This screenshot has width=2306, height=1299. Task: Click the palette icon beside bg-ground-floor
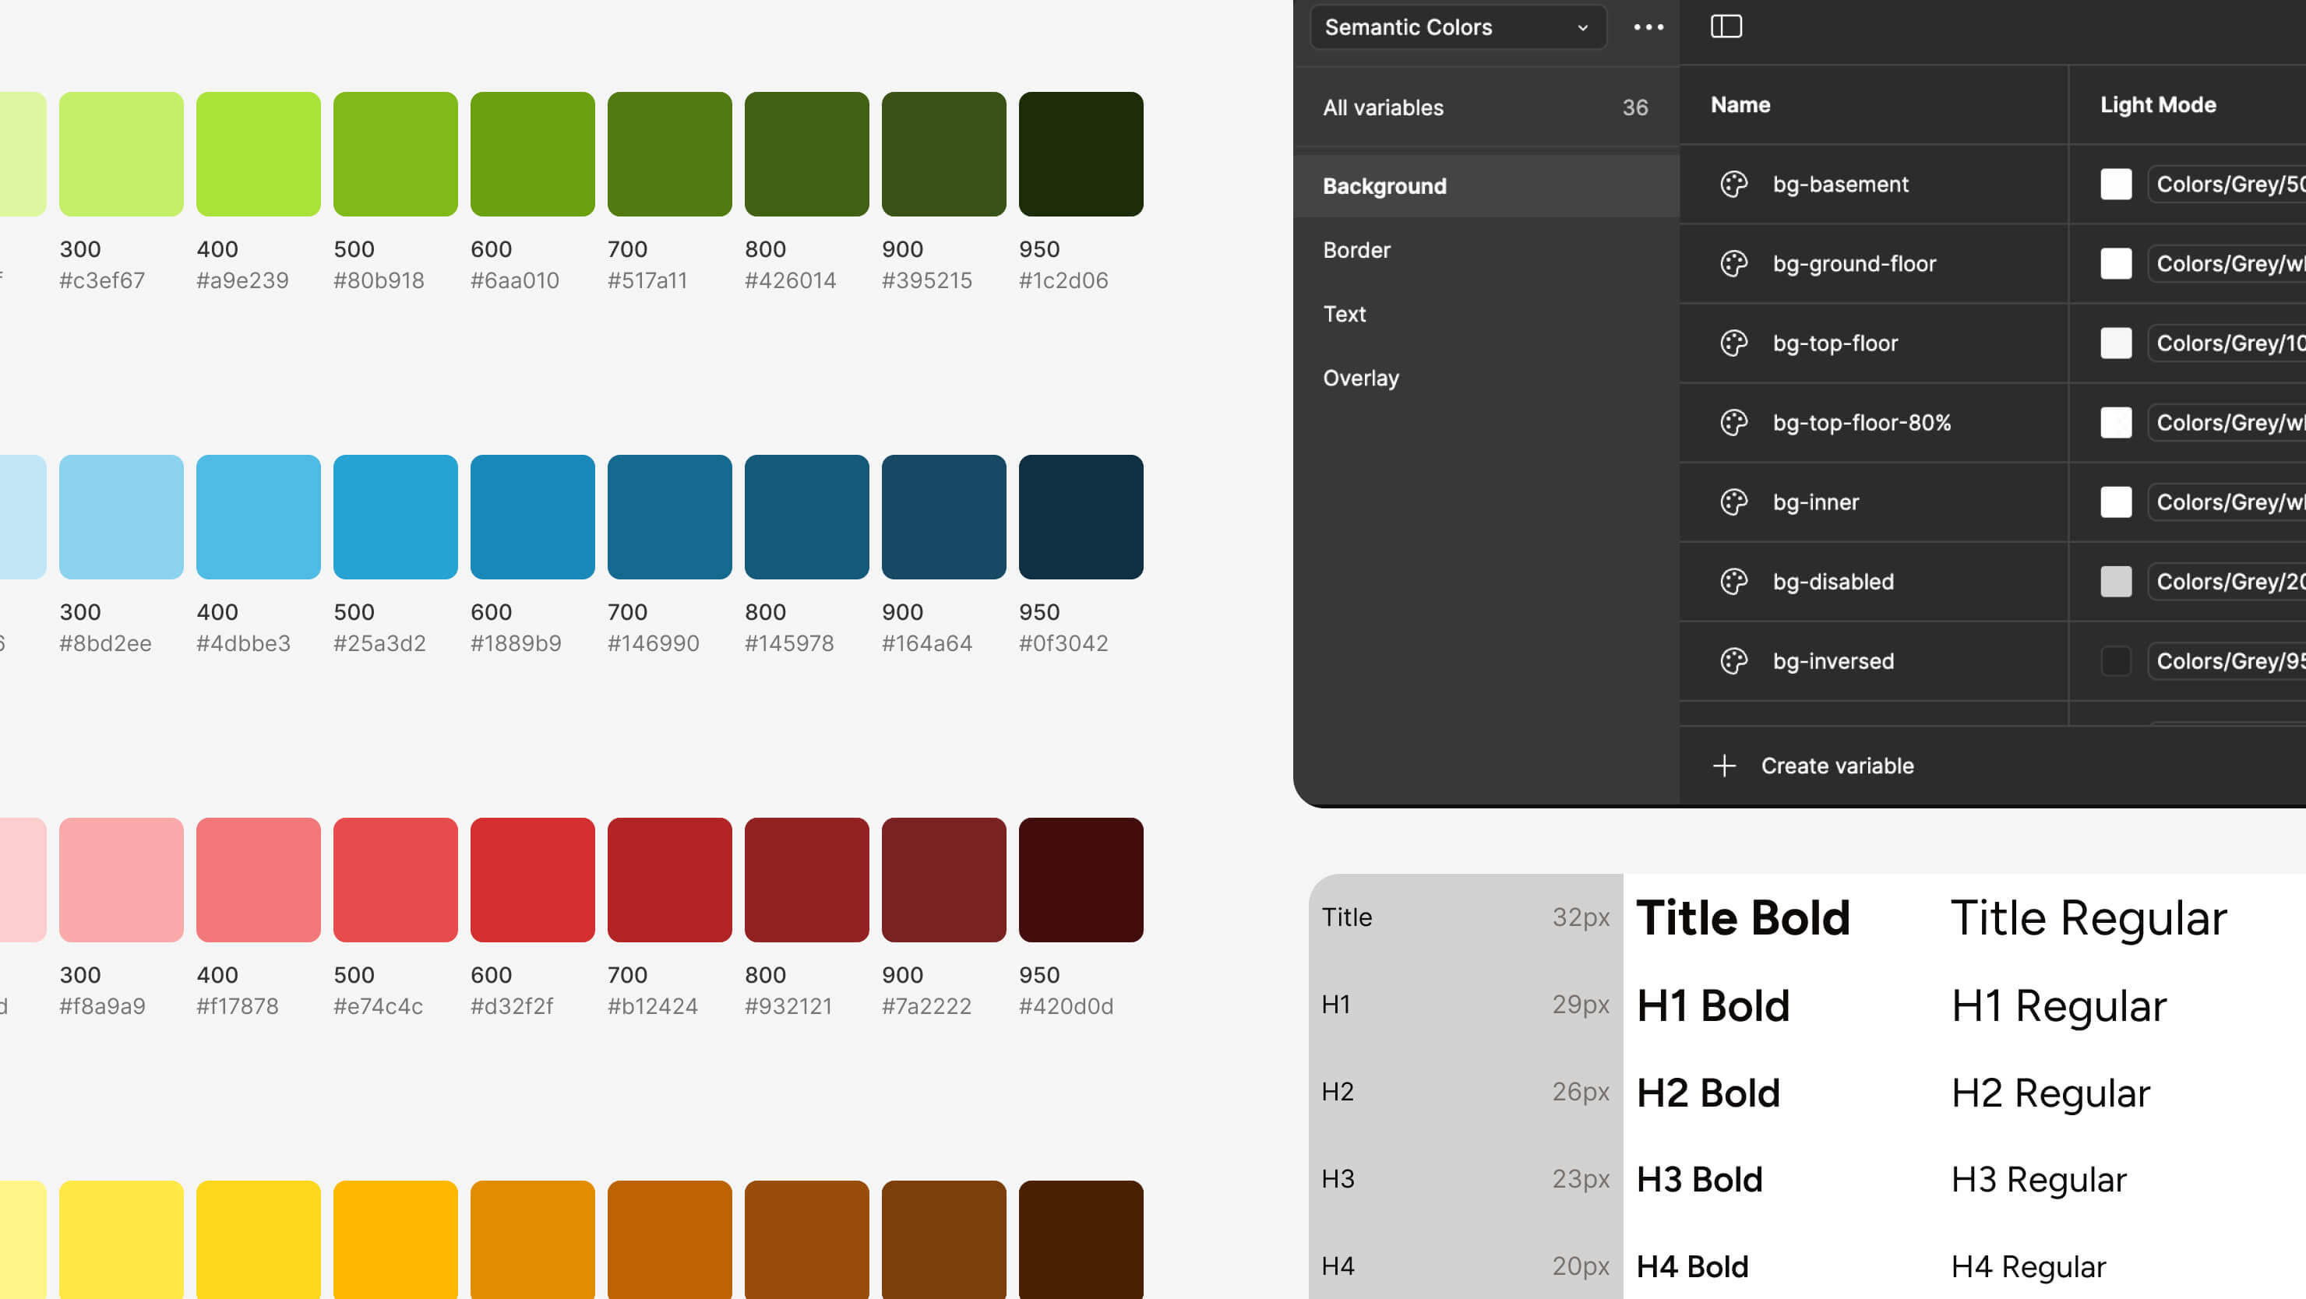[x=1734, y=264]
